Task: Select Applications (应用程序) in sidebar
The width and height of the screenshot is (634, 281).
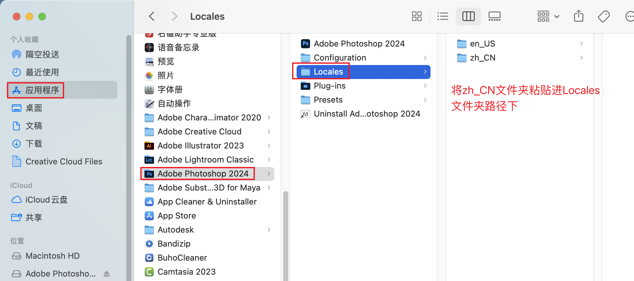Action: point(62,90)
